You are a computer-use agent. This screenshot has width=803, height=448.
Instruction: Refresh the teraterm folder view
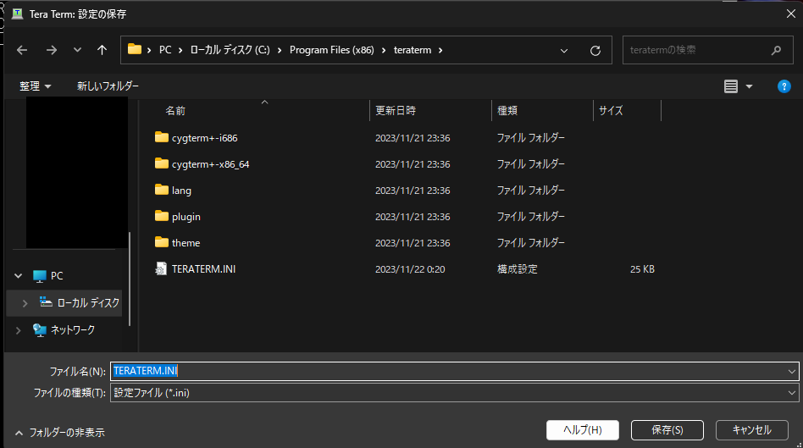[x=595, y=51]
